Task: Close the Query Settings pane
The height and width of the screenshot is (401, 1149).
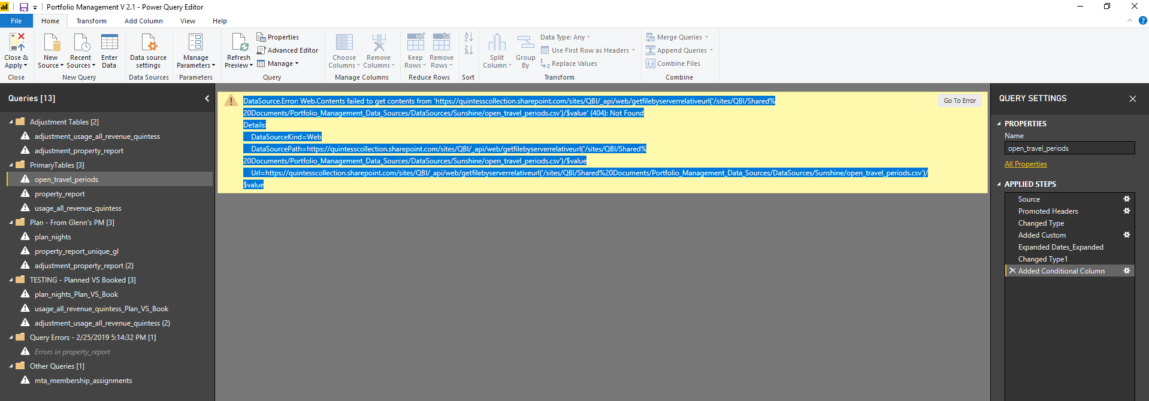Action: pyautogui.click(x=1133, y=99)
